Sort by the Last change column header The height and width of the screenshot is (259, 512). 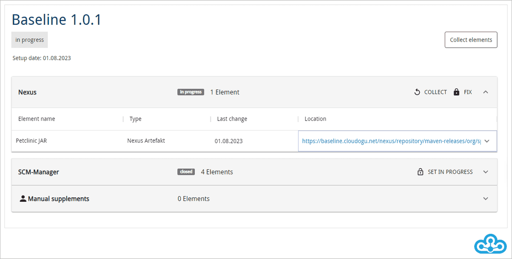point(232,119)
